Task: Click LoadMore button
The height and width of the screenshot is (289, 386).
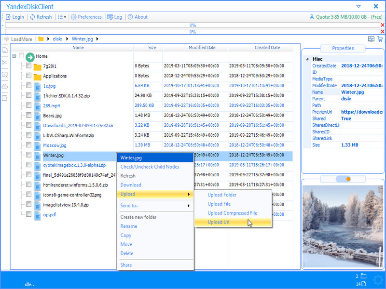Action: point(18,39)
